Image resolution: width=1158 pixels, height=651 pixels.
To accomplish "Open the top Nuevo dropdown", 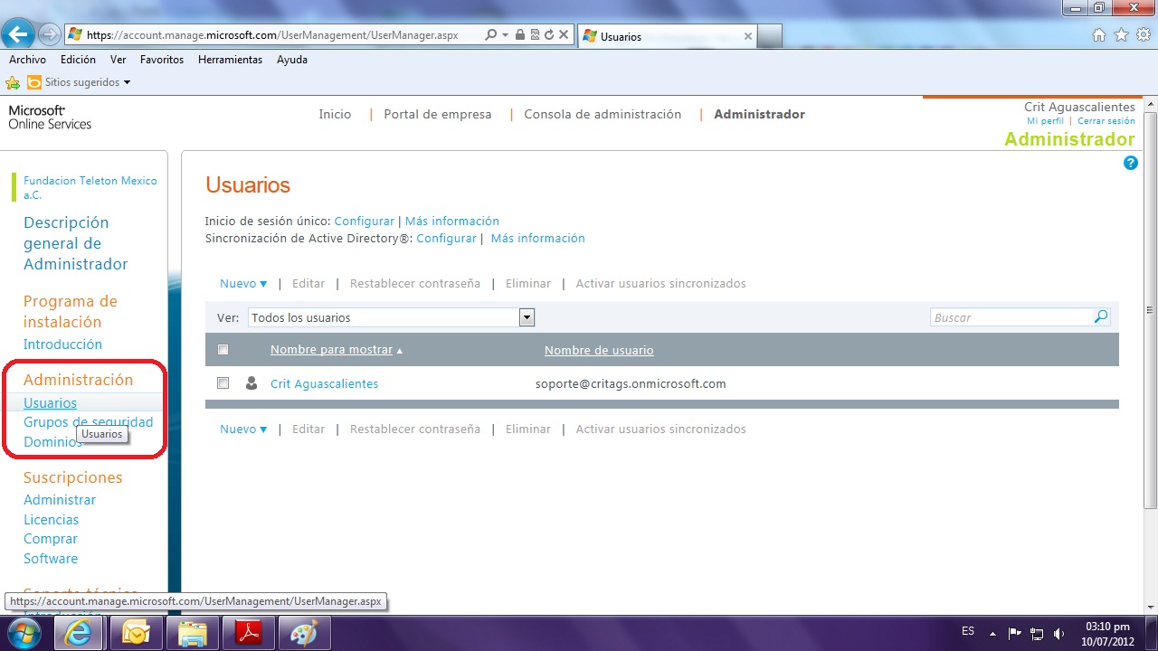I will [x=243, y=283].
